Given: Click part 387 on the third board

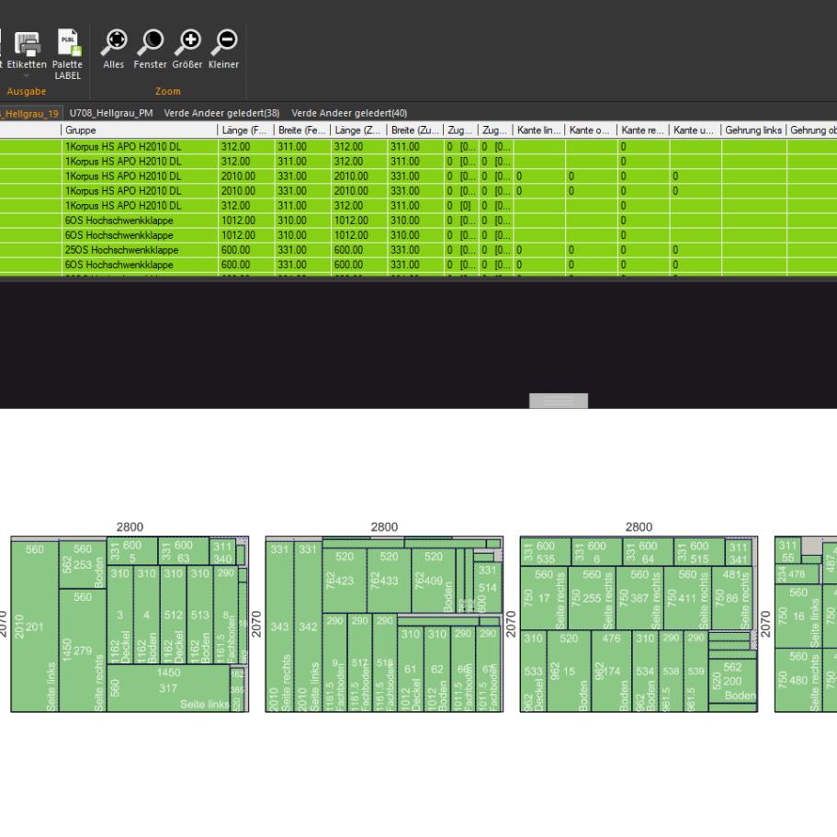Looking at the screenshot, I should (x=639, y=597).
